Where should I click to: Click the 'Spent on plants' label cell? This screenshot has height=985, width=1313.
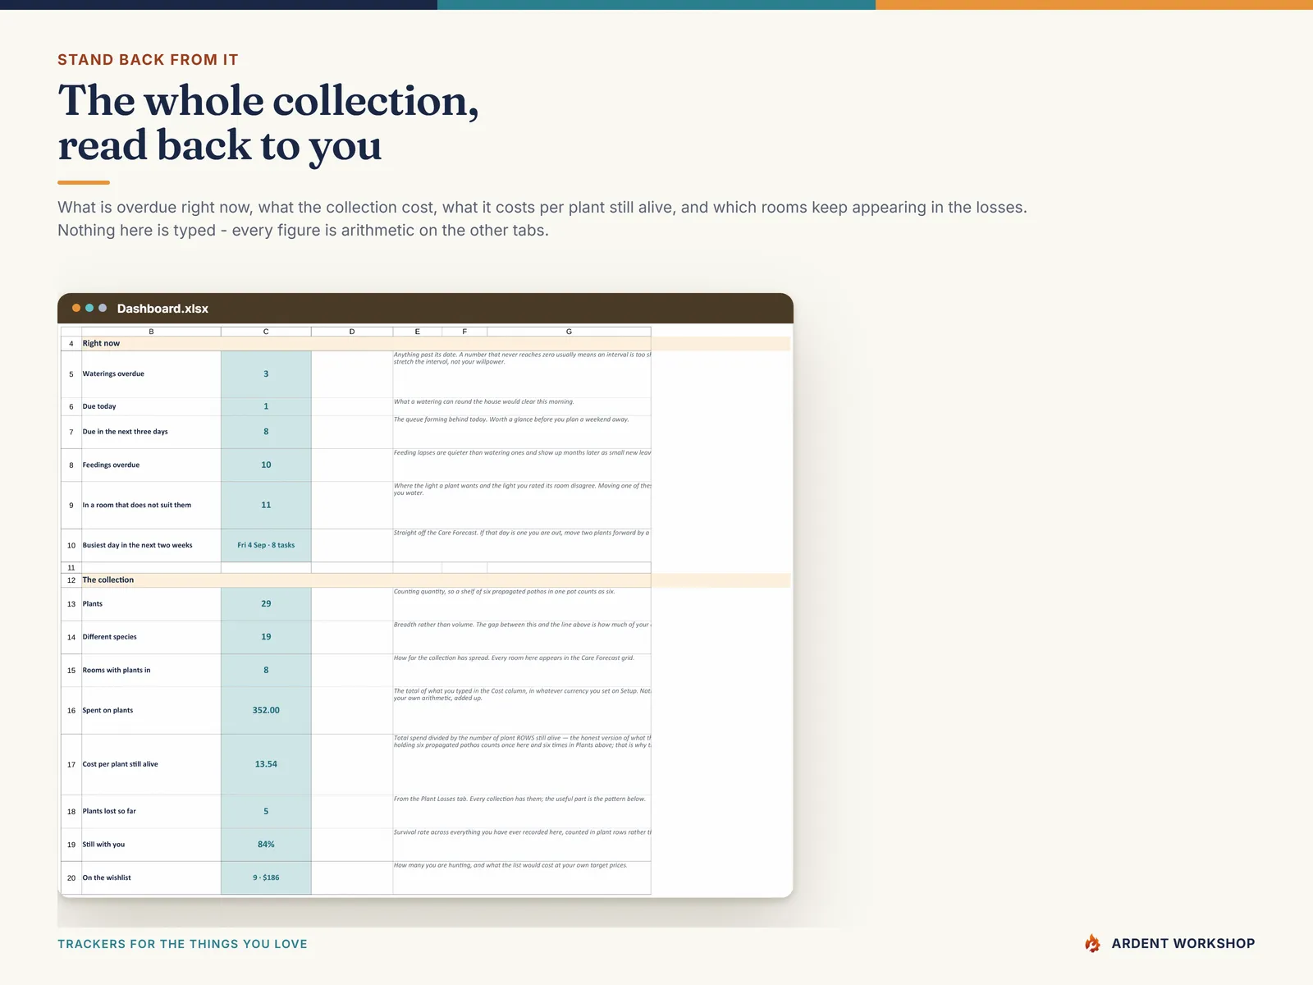pyautogui.click(x=151, y=711)
